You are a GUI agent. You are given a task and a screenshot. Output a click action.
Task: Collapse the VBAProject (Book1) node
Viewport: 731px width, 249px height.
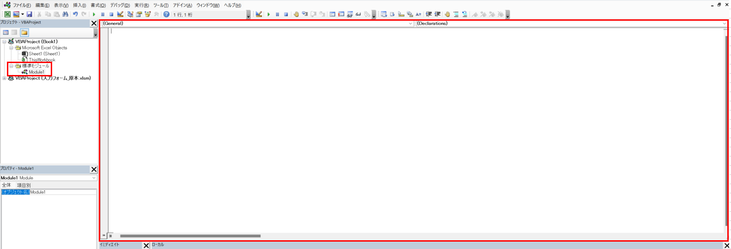pyautogui.click(x=4, y=41)
